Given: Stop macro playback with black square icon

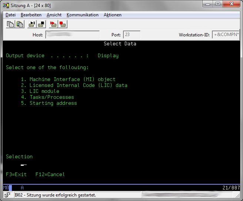Looking at the screenshot, I should click(41, 24).
